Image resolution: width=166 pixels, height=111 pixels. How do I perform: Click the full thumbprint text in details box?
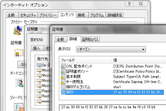point(108,107)
